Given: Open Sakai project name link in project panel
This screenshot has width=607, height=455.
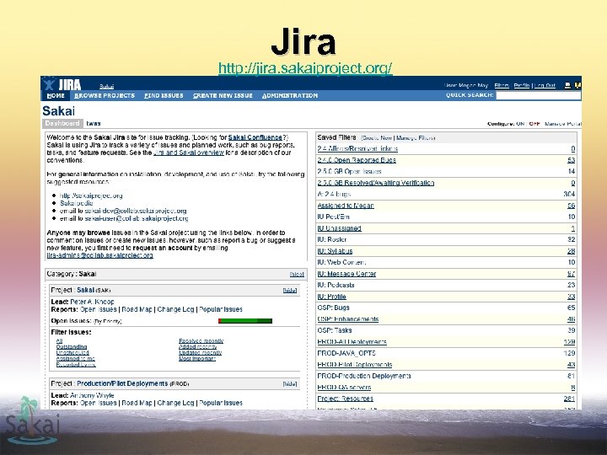Looking at the screenshot, I should click(x=85, y=290).
